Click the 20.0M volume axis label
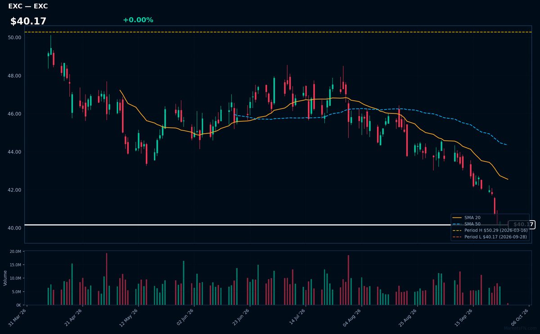540x334 pixels. pos(15,251)
